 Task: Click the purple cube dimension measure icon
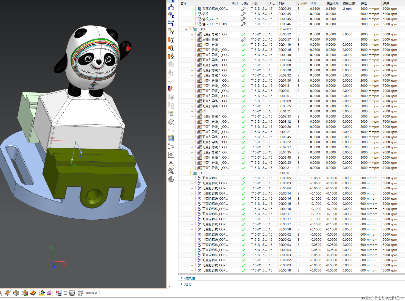point(50,293)
